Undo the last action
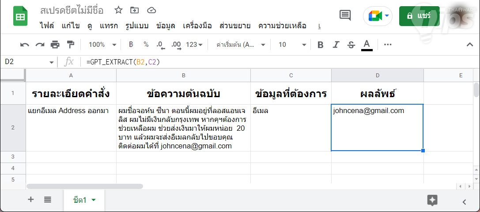This screenshot has height=212, width=480. [x=24, y=45]
